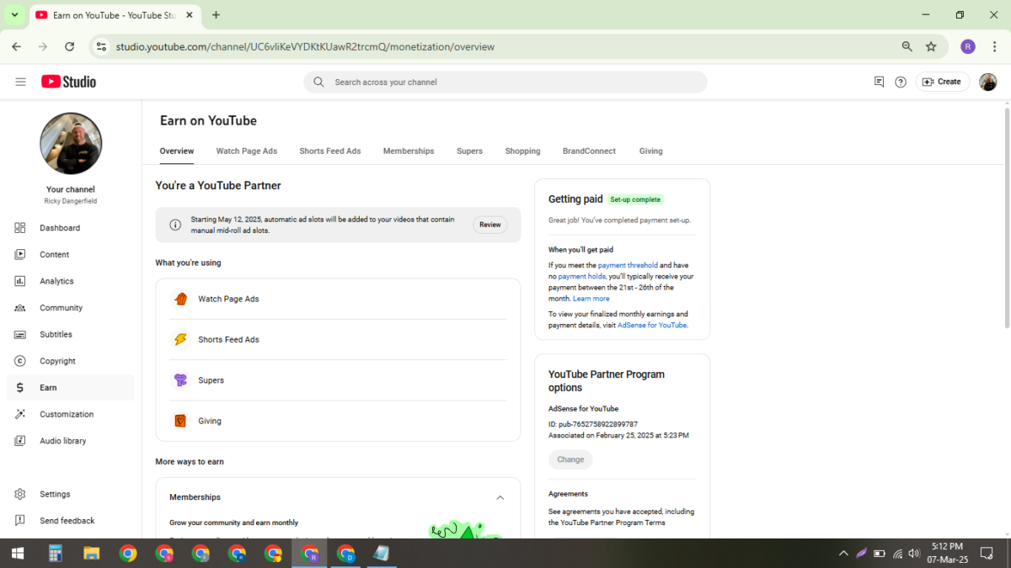
Task: Open the account avatar menu
Action: click(987, 82)
